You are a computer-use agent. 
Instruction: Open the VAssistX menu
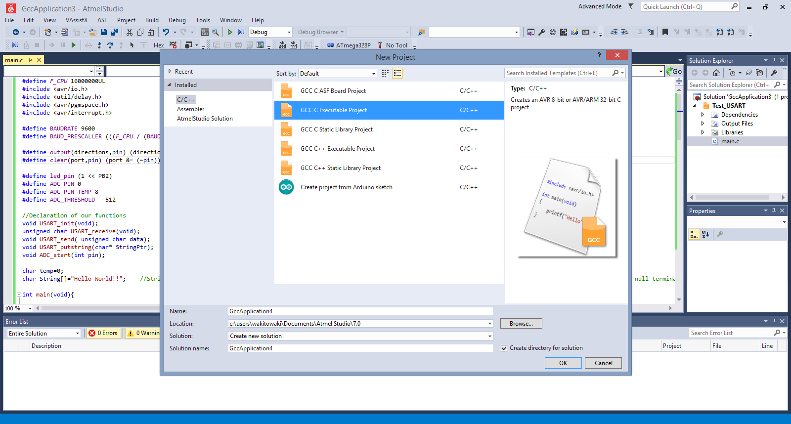(77, 20)
